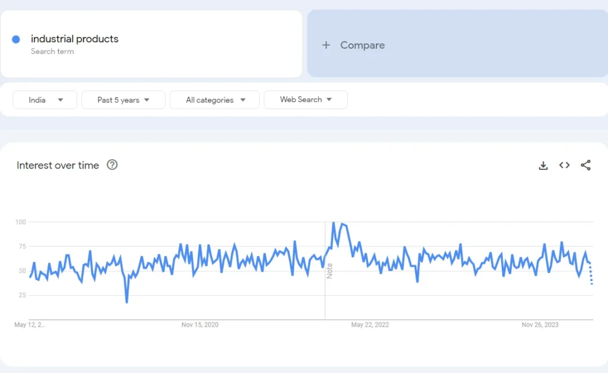Share the interest over time chart
Viewport: 608px width, 373px height.
tap(585, 166)
